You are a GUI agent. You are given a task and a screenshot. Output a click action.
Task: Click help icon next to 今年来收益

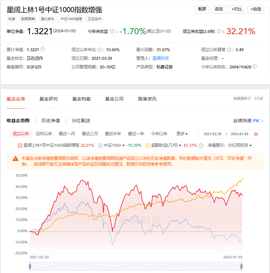(112, 31)
